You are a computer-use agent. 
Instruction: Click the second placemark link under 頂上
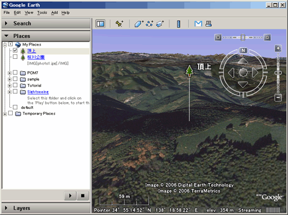pyautogui.click(x=36, y=57)
